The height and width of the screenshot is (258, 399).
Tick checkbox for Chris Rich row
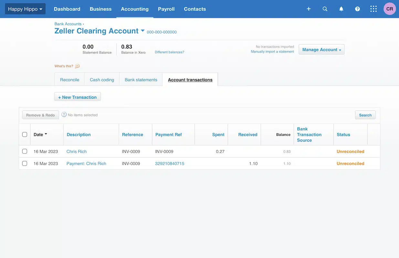click(25, 151)
